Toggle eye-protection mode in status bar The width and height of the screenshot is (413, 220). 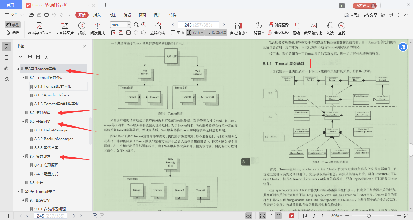coord(249,215)
